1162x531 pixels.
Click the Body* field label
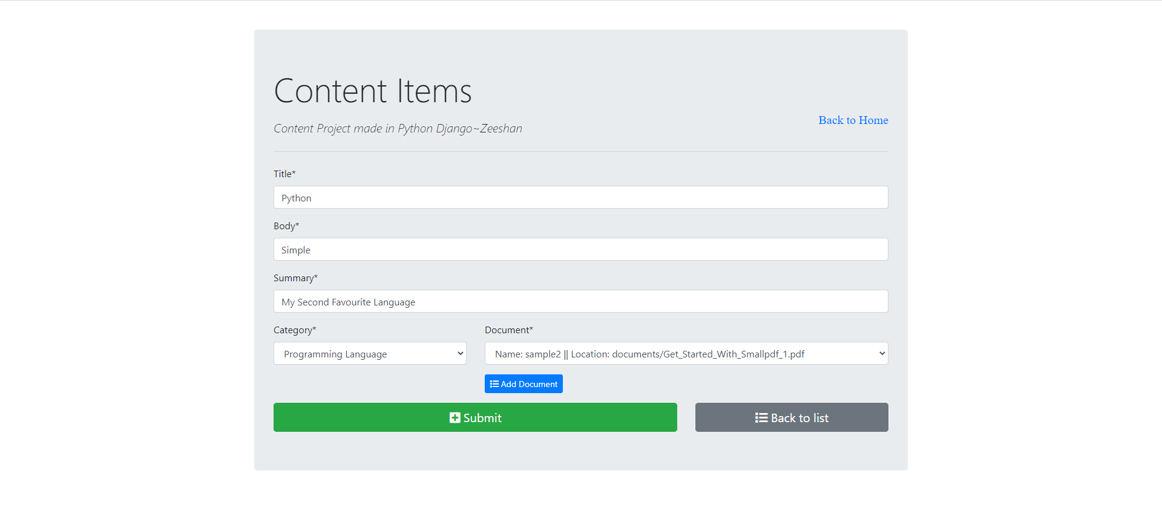[x=286, y=226]
